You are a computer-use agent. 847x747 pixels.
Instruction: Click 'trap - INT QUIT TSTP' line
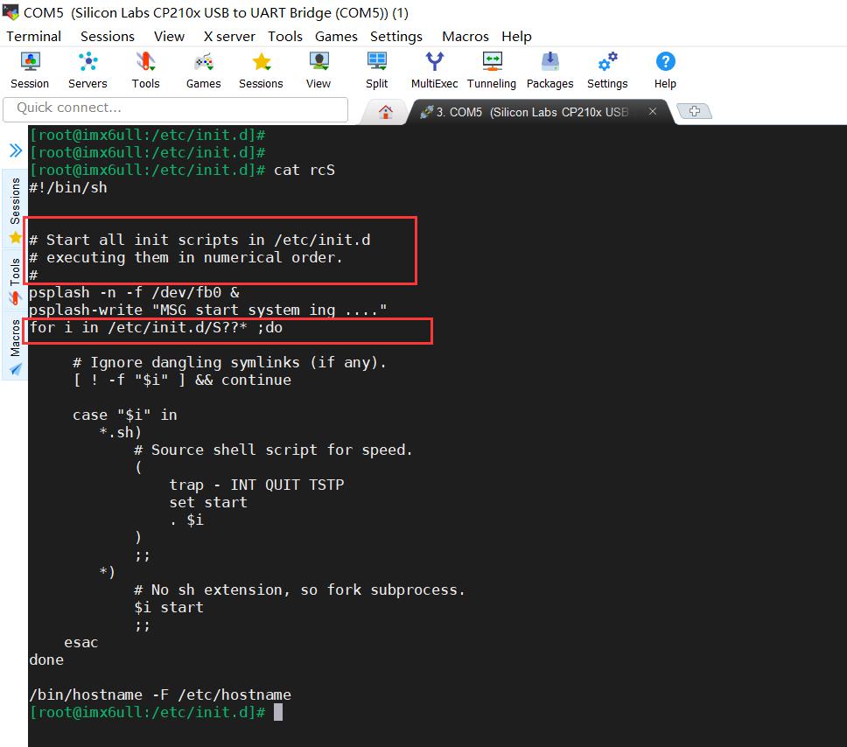[x=256, y=485]
